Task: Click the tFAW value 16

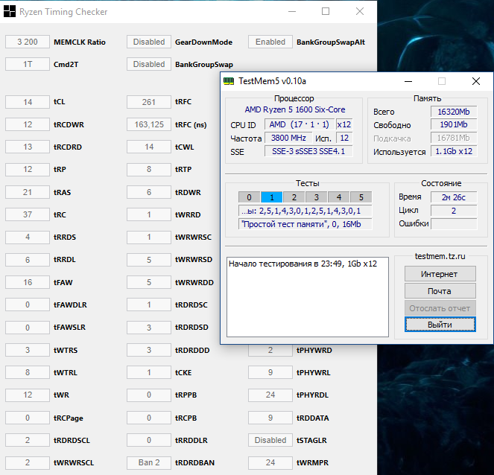Action: point(28,282)
